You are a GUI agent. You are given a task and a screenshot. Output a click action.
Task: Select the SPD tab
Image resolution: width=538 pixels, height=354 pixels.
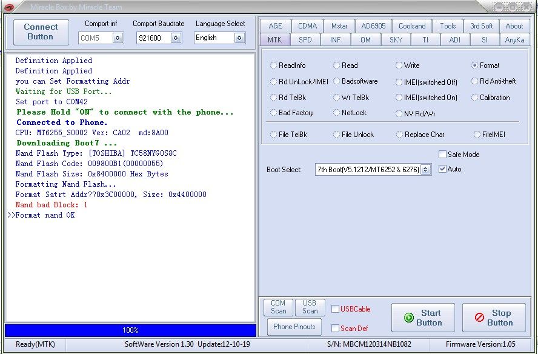305,40
